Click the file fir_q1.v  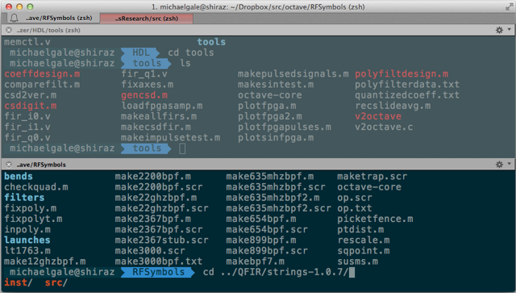144,73
